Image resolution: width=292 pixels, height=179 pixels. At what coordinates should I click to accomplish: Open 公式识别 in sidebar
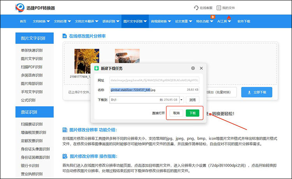pyautogui.click(x=28, y=100)
